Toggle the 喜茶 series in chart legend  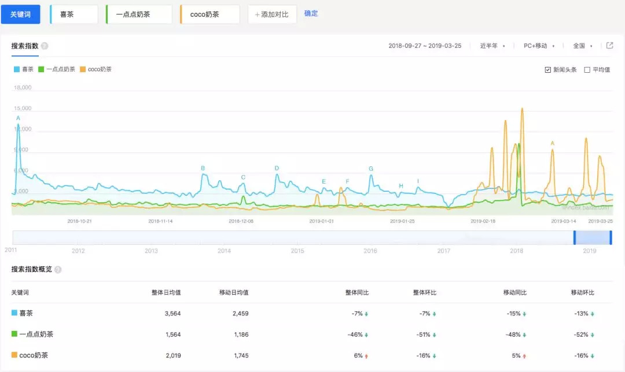(24, 69)
